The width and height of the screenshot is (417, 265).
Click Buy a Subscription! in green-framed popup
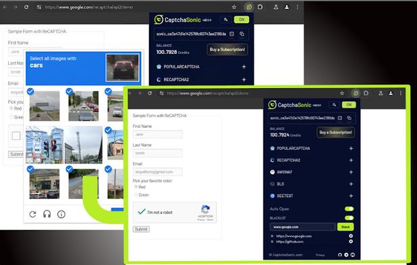pos(335,132)
